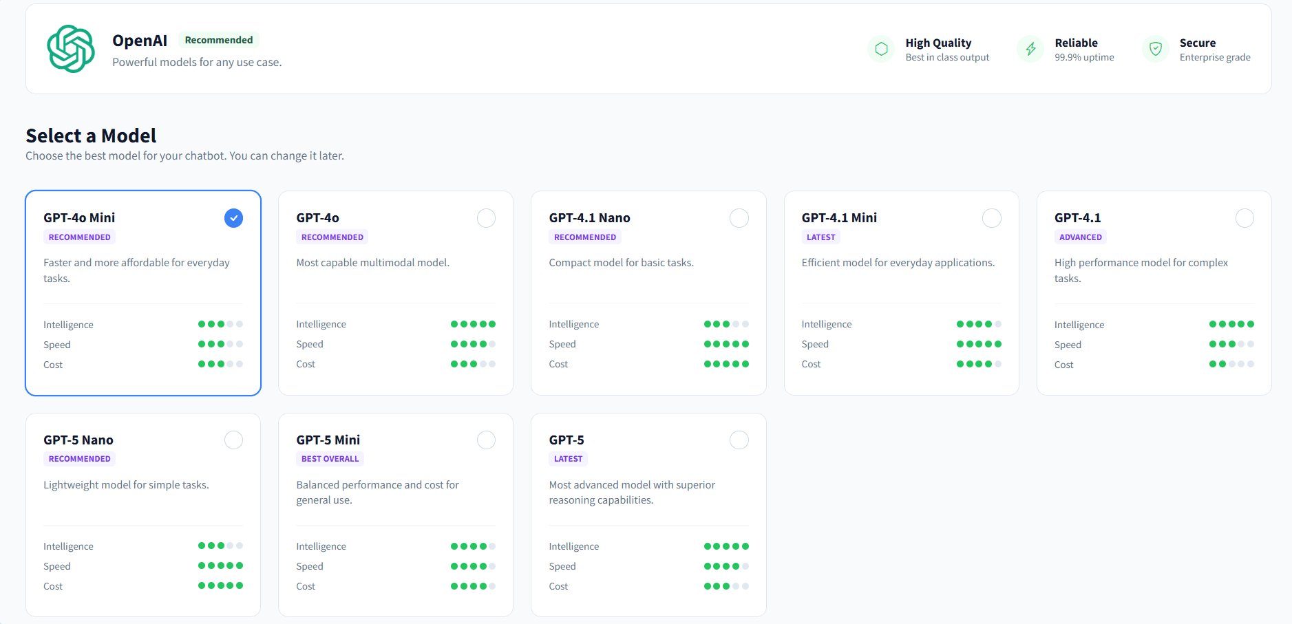
Task: Click the LATEST badge under GPT-4.1 Mini
Action: (x=821, y=237)
